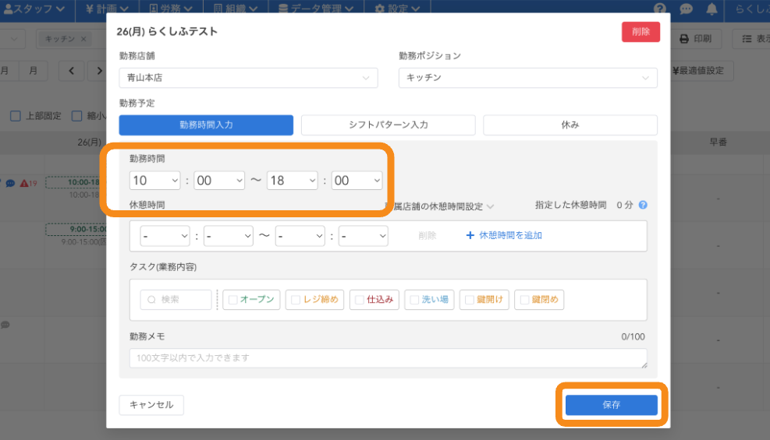Click the help question mark icon in top bar
Image resolution: width=770 pixels, height=440 pixels.
click(x=660, y=9)
